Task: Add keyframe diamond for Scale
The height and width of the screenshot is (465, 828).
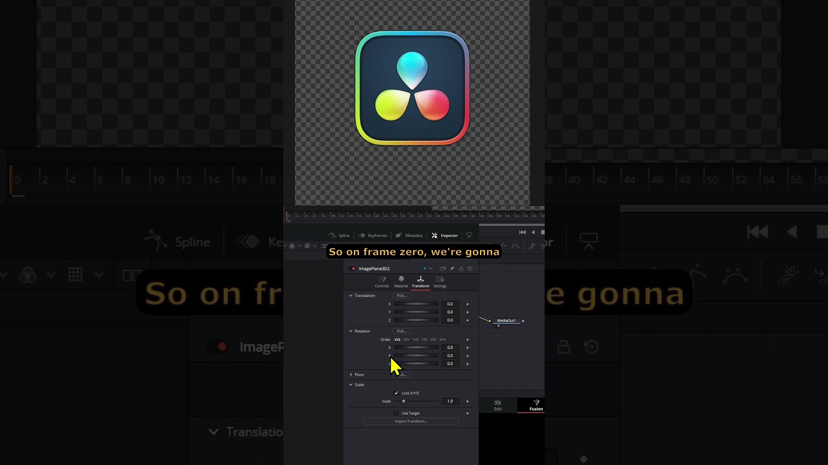Action: coord(468,401)
